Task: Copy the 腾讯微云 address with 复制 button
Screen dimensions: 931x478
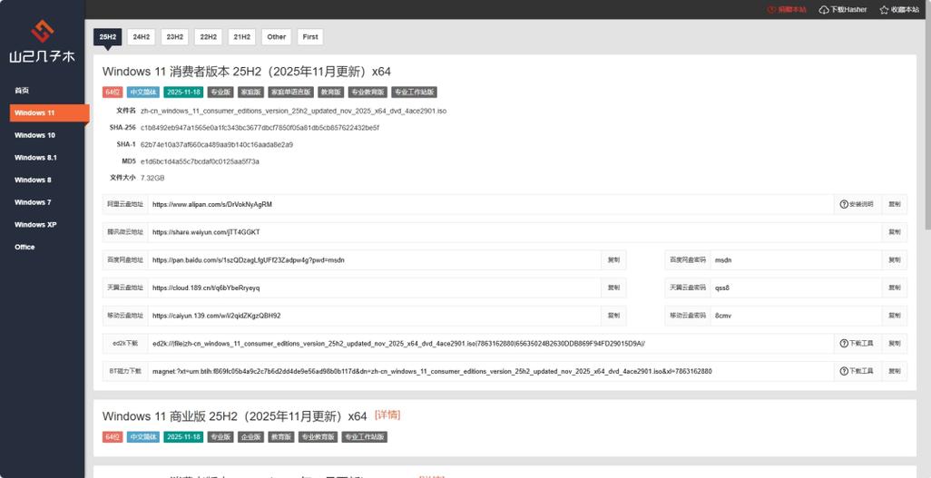Action: click(894, 232)
